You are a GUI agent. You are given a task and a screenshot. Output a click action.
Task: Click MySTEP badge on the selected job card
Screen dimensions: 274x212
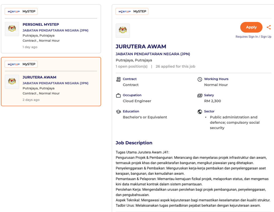[21, 64]
